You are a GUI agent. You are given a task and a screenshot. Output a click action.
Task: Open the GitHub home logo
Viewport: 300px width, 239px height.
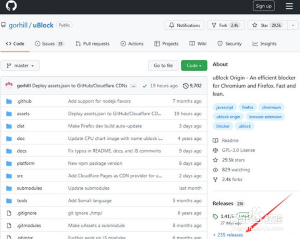pyautogui.click(x=11, y=5)
